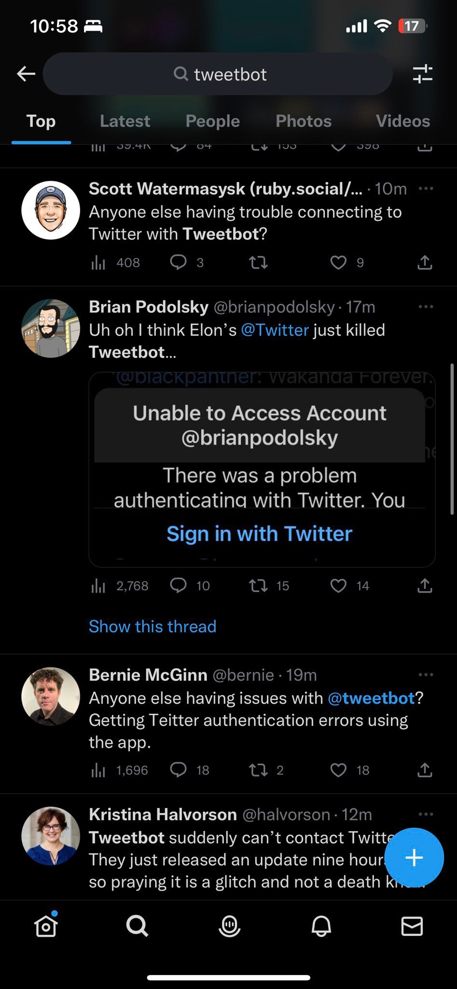Switch to the People tab
Viewport: 457px width, 989px height.
(213, 121)
